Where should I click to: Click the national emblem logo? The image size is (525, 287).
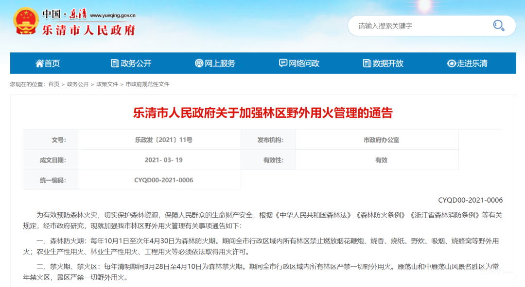click(26, 21)
